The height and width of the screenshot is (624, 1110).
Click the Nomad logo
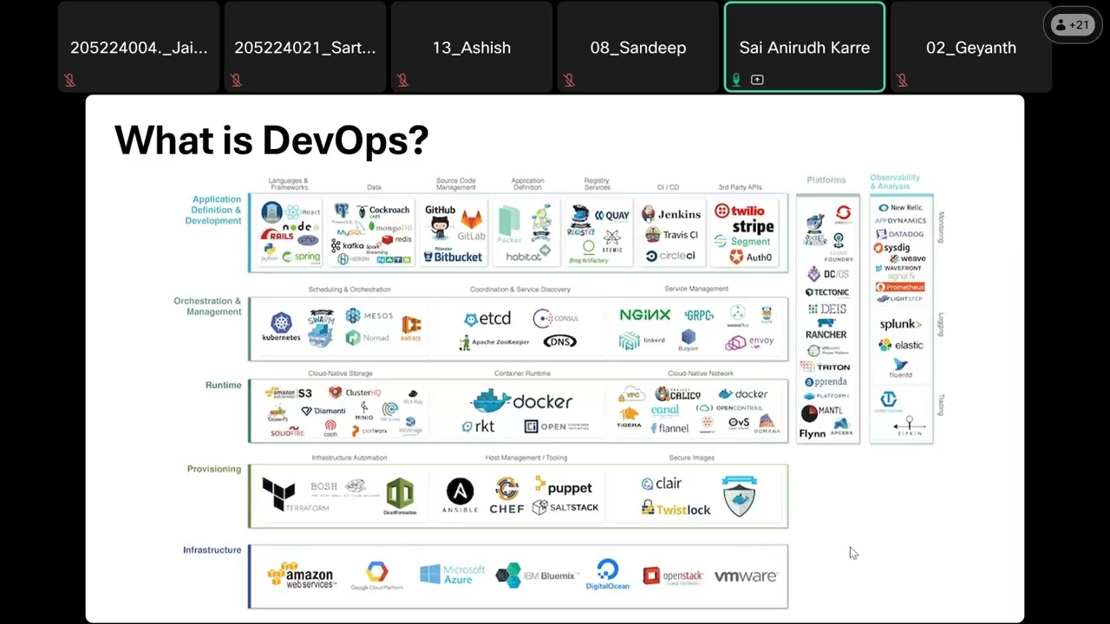[x=368, y=337]
